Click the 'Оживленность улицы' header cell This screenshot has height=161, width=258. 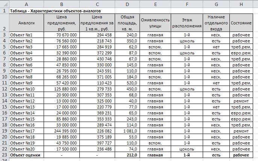155,23
